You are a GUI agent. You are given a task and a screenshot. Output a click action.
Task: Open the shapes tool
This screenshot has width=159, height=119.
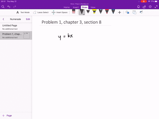[127, 12]
